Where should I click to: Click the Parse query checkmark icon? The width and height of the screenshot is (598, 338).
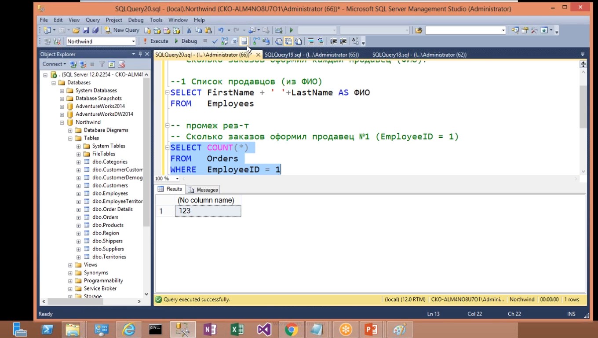coord(215,41)
